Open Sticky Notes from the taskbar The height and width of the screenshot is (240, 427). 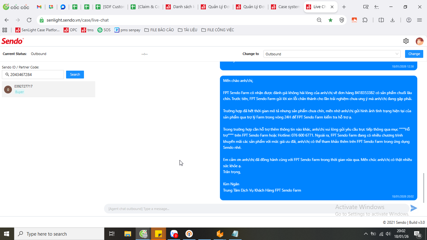pyautogui.click(x=159, y=234)
